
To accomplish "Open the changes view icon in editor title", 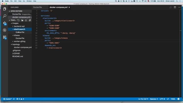I will tap(170, 7).
